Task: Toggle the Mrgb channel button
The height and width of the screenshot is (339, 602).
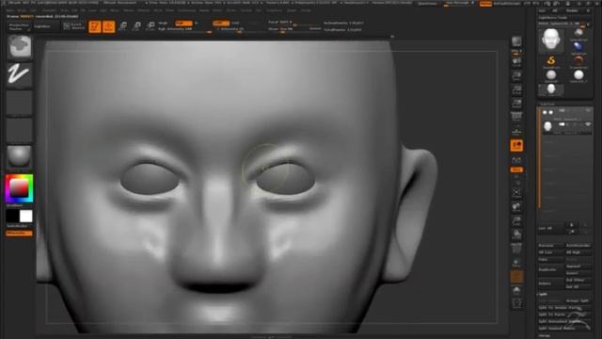Action: click(163, 23)
